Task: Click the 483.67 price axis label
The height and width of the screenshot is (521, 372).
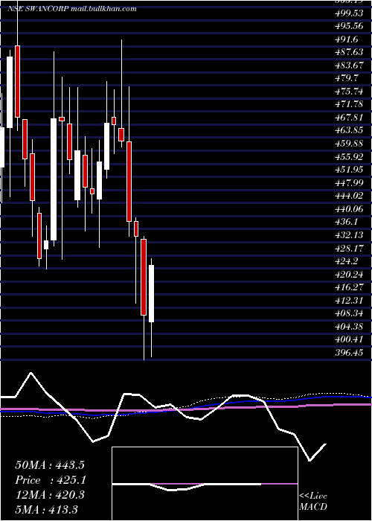Action: coord(349,65)
